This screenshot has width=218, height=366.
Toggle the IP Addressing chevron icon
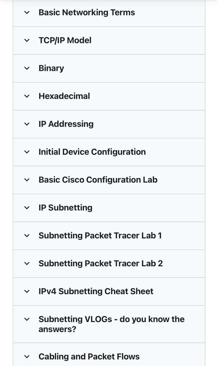point(27,124)
